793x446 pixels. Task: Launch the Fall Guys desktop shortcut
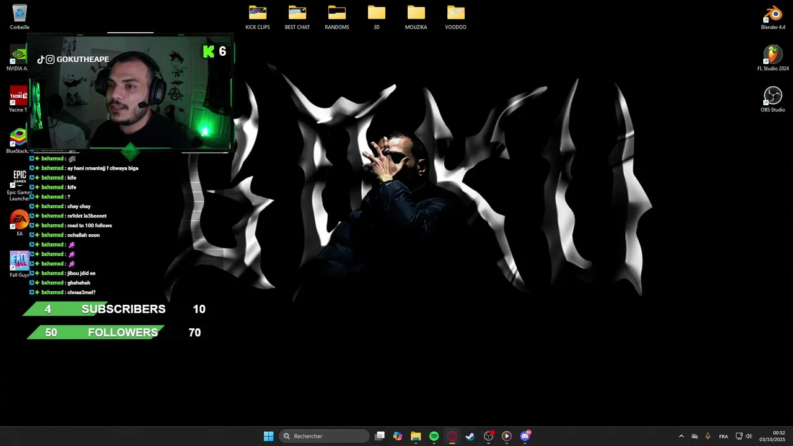(19, 265)
